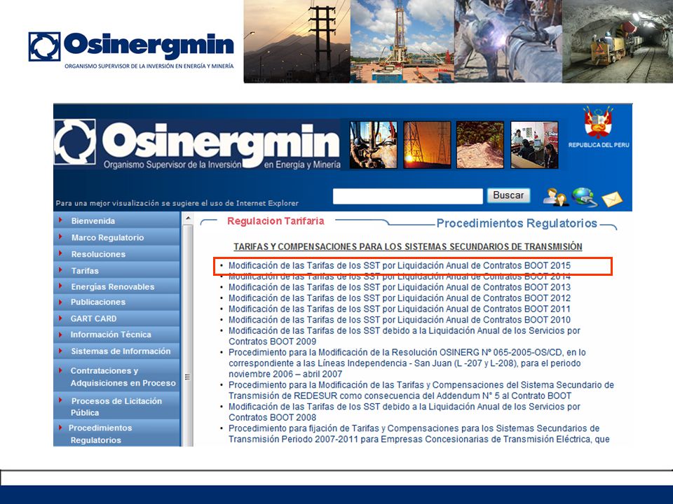Open the globe network icon

[x=584, y=197]
